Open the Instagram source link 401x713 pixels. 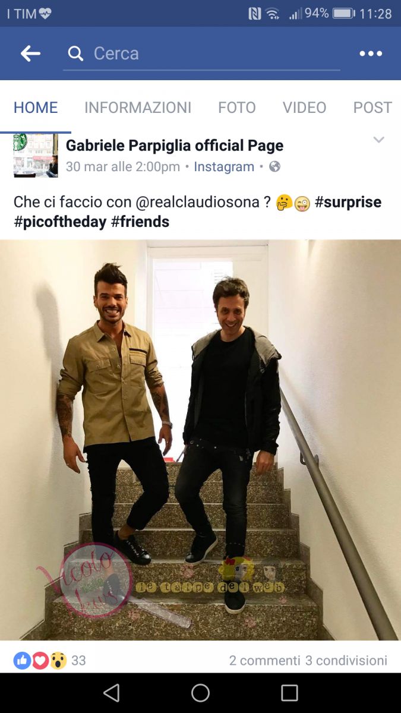click(x=224, y=167)
